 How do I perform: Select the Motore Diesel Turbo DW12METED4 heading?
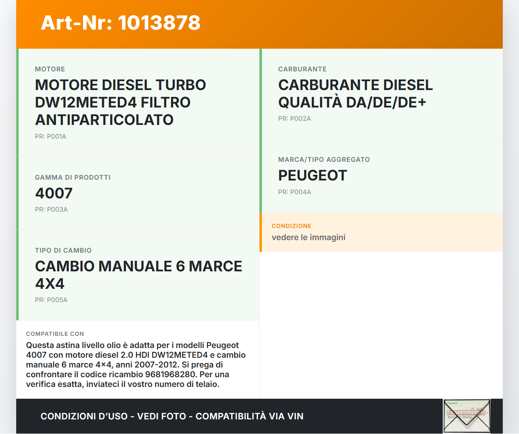click(120, 102)
